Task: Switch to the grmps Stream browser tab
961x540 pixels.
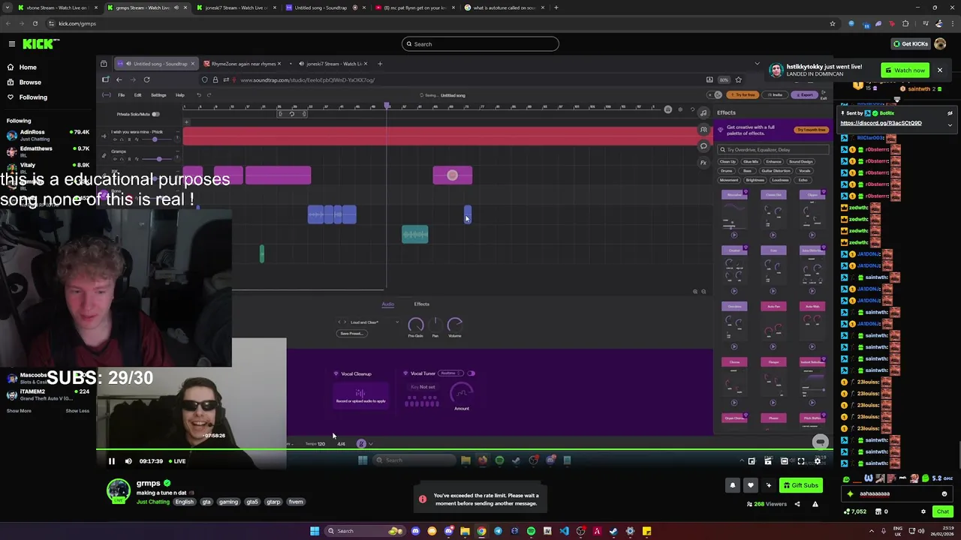Action: [146, 7]
